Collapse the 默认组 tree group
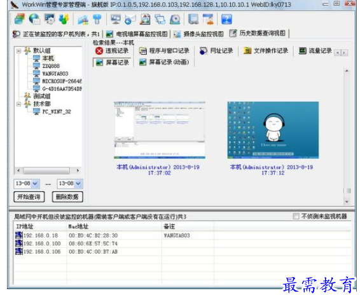The image size is (360, 305). [x=19, y=51]
